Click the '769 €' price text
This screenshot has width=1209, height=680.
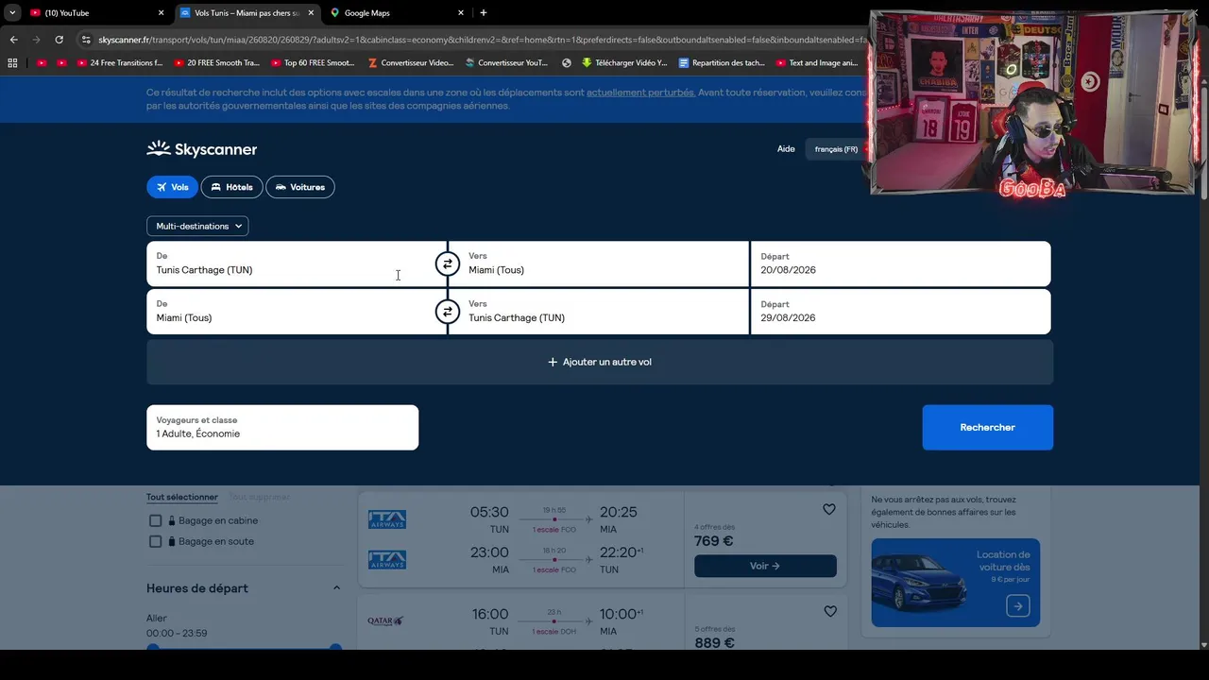(713, 541)
